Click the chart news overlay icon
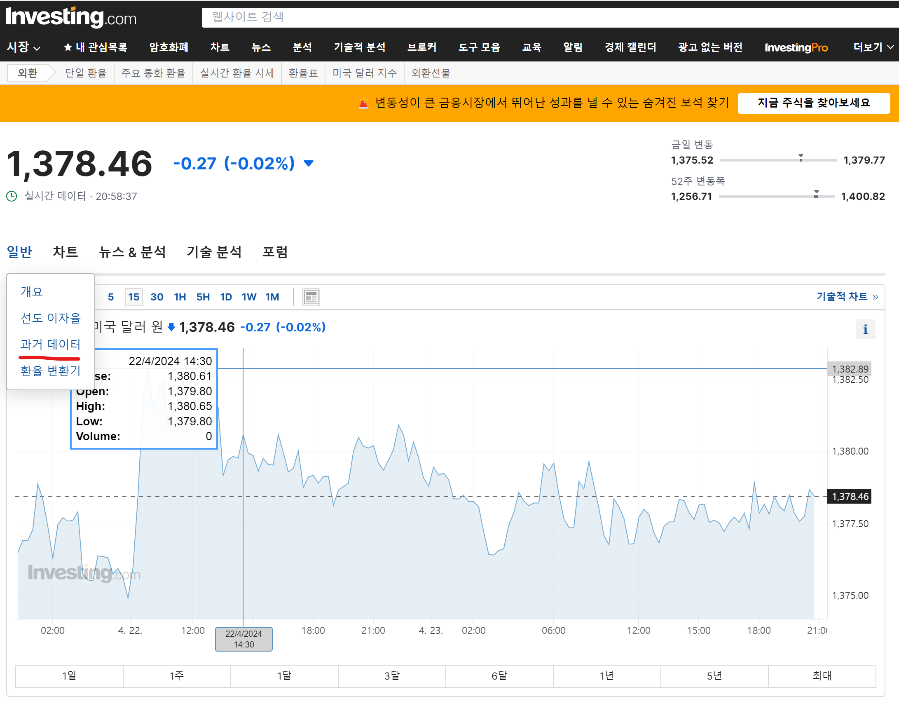The image size is (899, 713). [x=311, y=297]
